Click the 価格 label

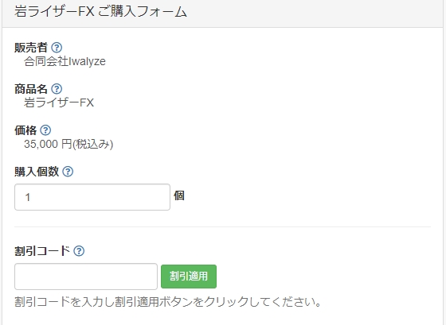pos(25,130)
